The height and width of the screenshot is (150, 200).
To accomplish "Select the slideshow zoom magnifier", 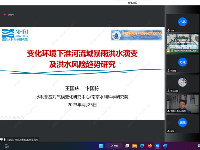I will [x=18, y=118].
